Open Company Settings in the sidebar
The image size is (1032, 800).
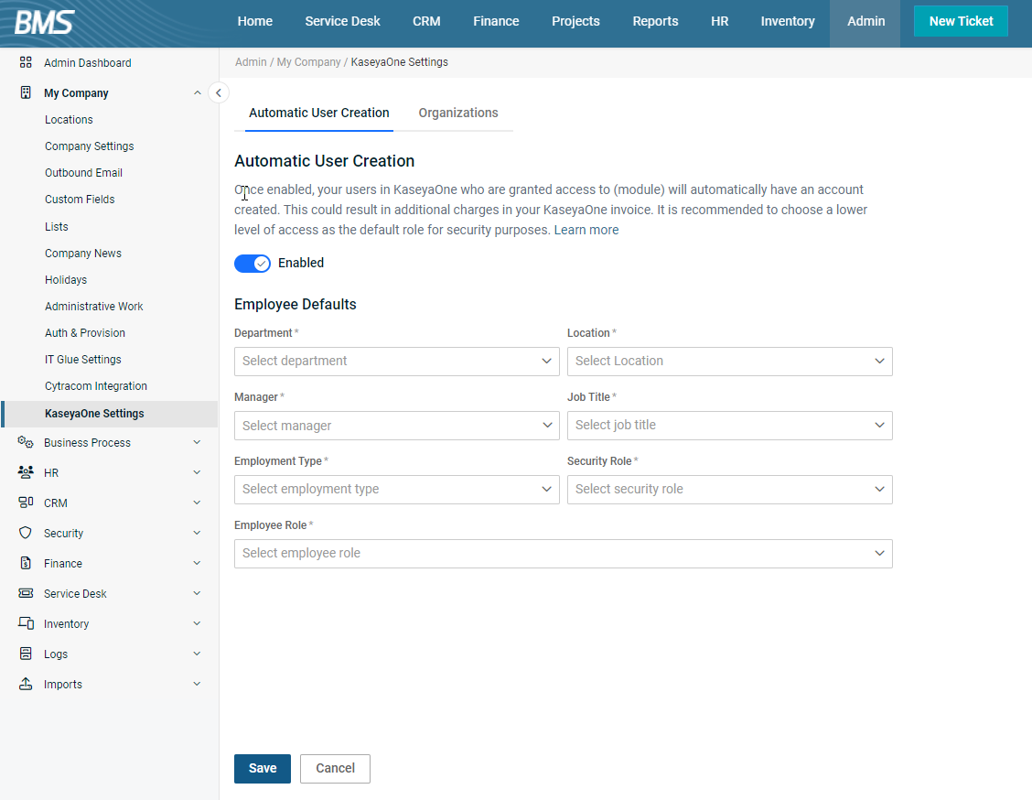click(89, 146)
